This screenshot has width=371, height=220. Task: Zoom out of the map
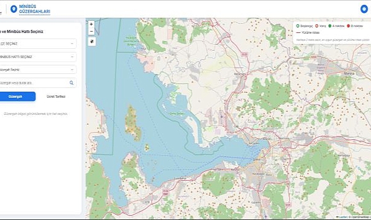(x=91, y=31)
